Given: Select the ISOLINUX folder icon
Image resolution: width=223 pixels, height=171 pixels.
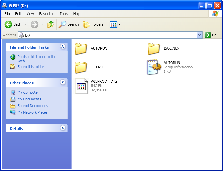Looking at the screenshot, I should (154, 49).
